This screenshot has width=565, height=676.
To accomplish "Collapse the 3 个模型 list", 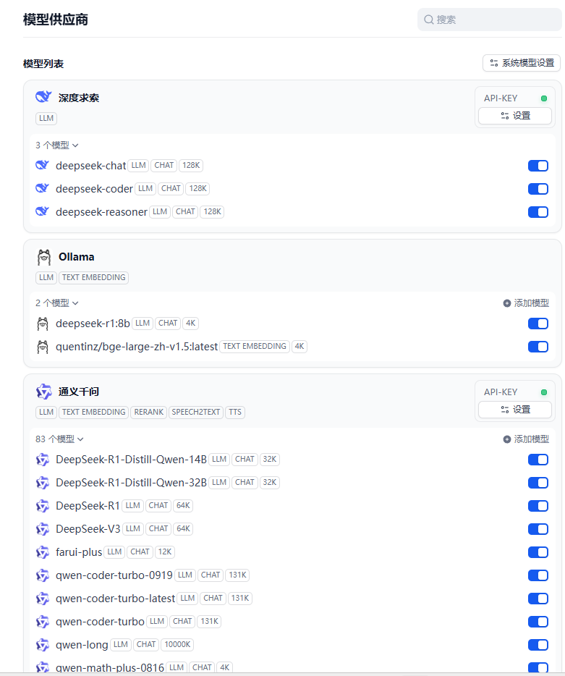I will [x=57, y=145].
